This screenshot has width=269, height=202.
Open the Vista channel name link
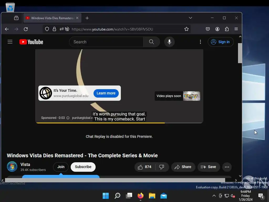coord(25,164)
